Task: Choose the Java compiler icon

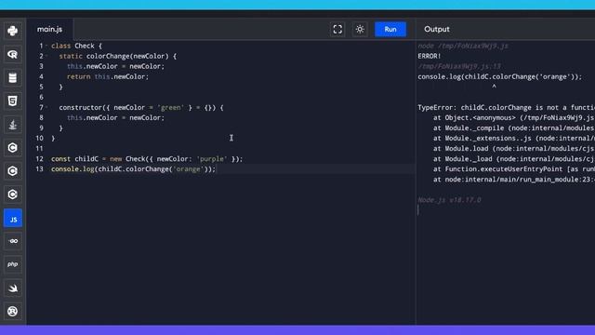Action: point(12,125)
